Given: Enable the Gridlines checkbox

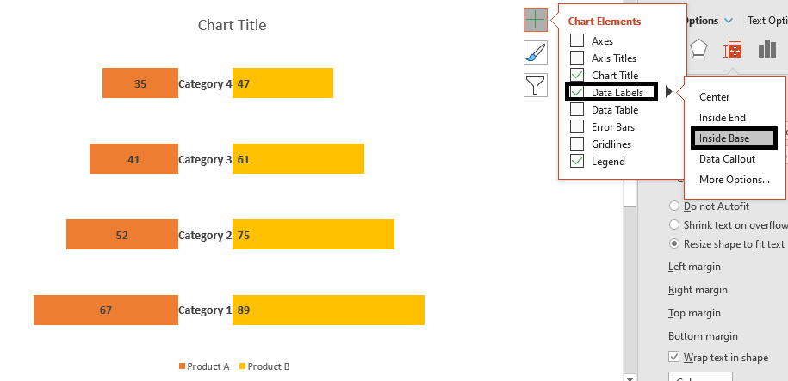Looking at the screenshot, I should (577, 144).
